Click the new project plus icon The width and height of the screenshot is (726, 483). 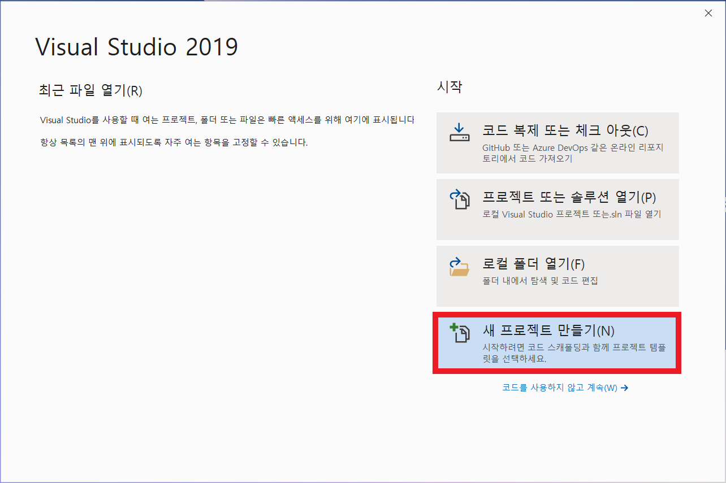459,333
